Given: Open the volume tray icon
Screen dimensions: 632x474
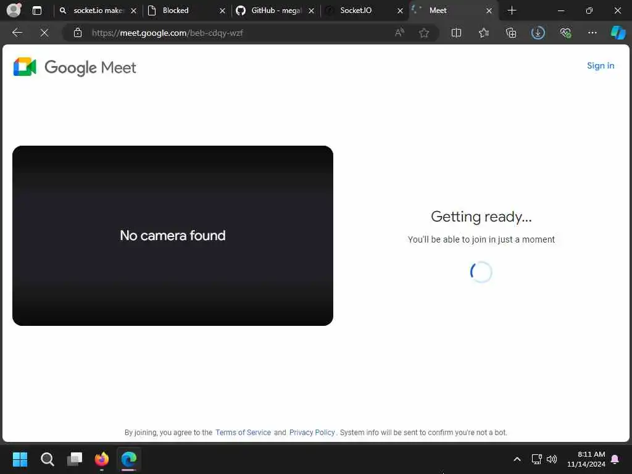Looking at the screenshot, I should pos(551,459).
